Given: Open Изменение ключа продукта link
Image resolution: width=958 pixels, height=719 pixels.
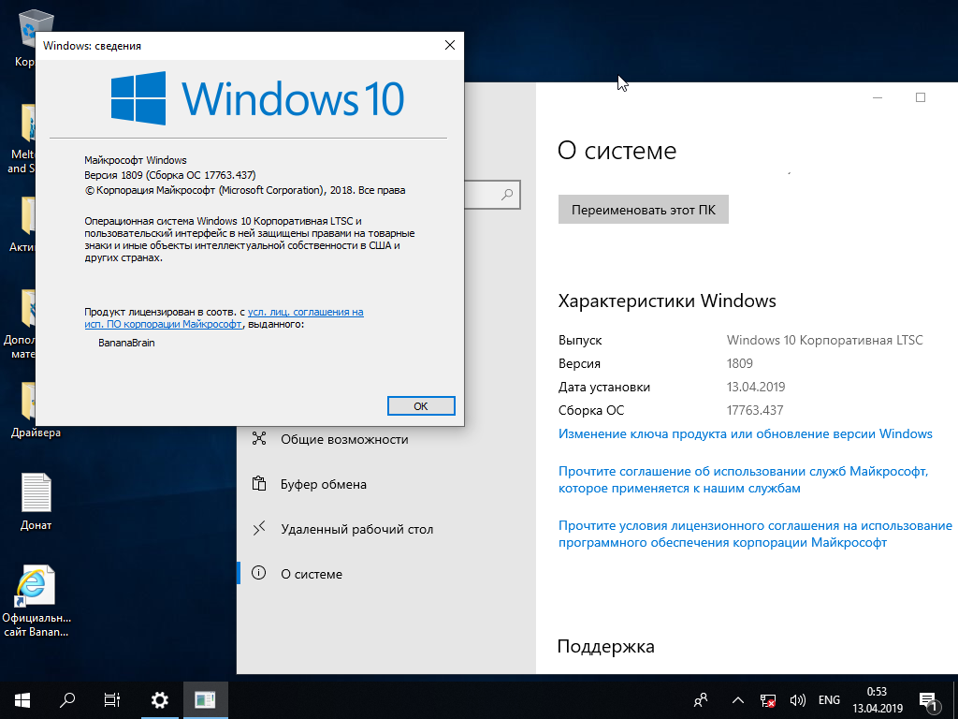Looking at the screenshot, I should pyautogui.click(x=746, y=433).
